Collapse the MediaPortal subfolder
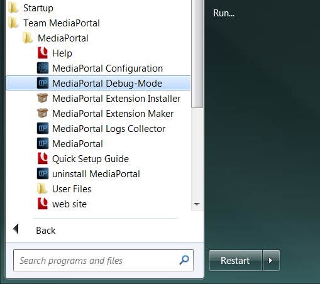 point(55,38)
